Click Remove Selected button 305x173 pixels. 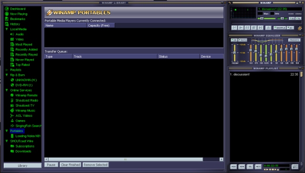[x=95, y=165]
